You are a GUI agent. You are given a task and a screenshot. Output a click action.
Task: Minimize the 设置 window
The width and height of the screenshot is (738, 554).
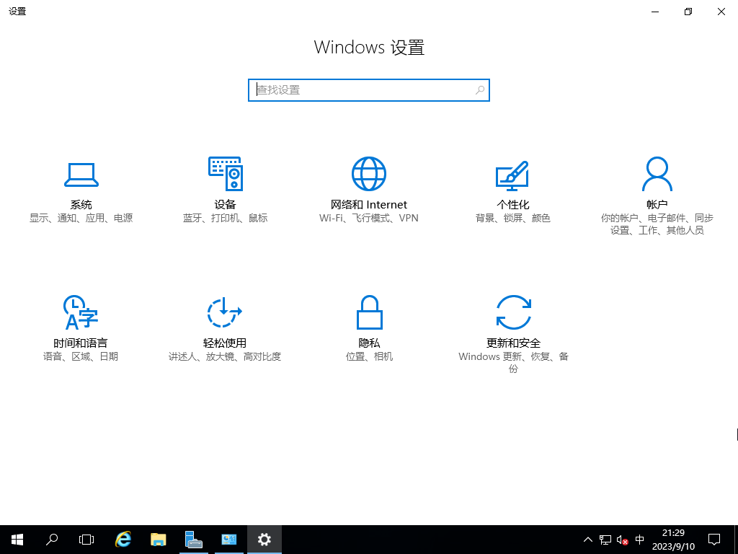coord(655,12)
